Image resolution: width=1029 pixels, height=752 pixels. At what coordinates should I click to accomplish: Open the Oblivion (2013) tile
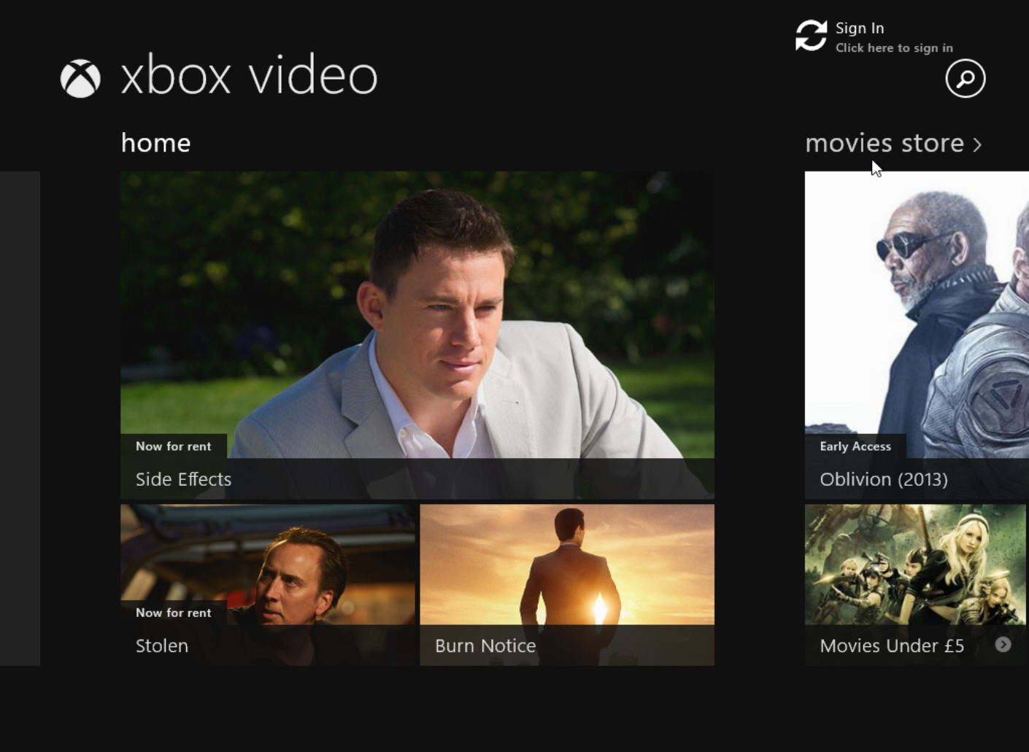(917, 336)
